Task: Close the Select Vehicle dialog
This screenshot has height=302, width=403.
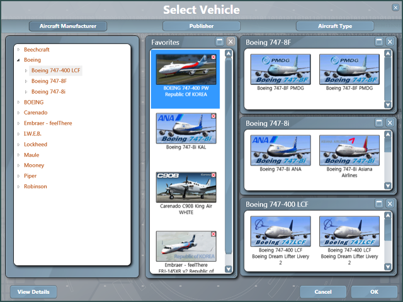Action: [x=395, y=8]
